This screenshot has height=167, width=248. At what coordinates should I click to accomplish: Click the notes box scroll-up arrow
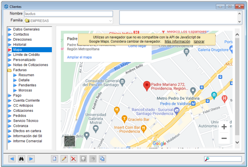[239, 14]
